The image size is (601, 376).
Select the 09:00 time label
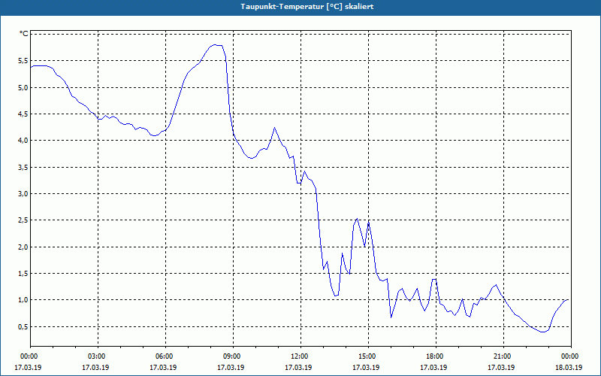point(233,356)
